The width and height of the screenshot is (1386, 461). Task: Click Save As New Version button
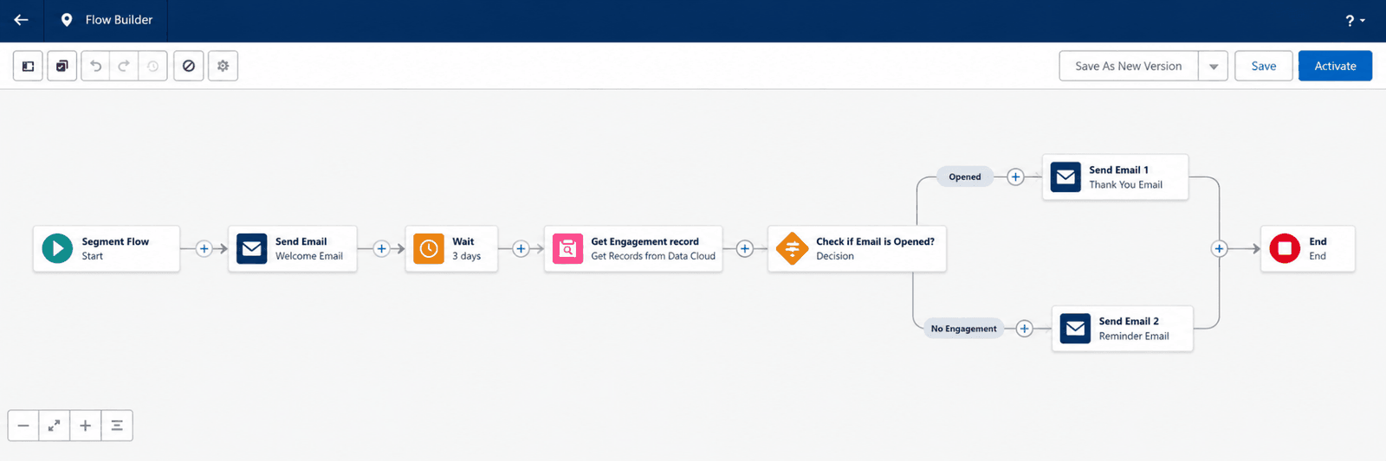tap(1129, 66)
